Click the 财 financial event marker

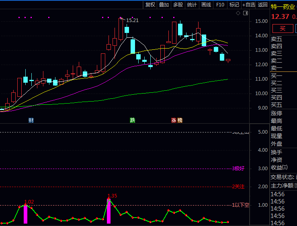tap(31, 120)
